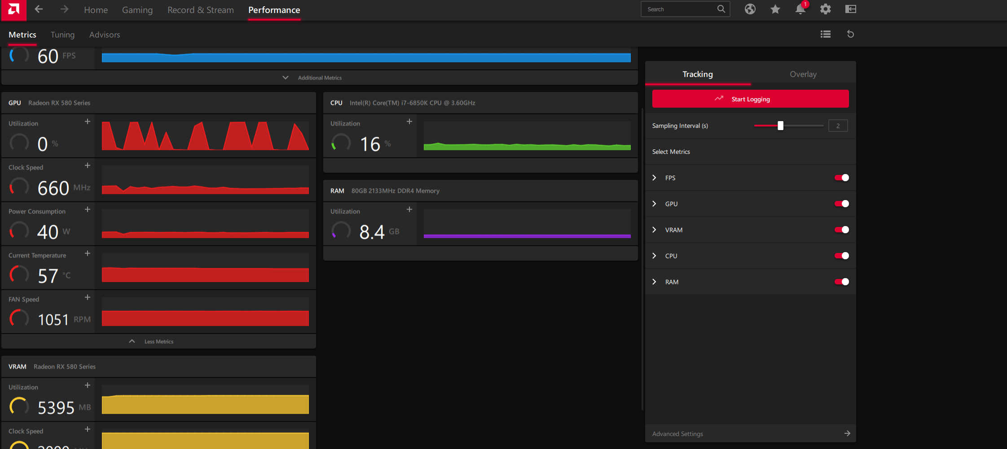Open Advanced Settings arrow icon

tap(847, 433)
